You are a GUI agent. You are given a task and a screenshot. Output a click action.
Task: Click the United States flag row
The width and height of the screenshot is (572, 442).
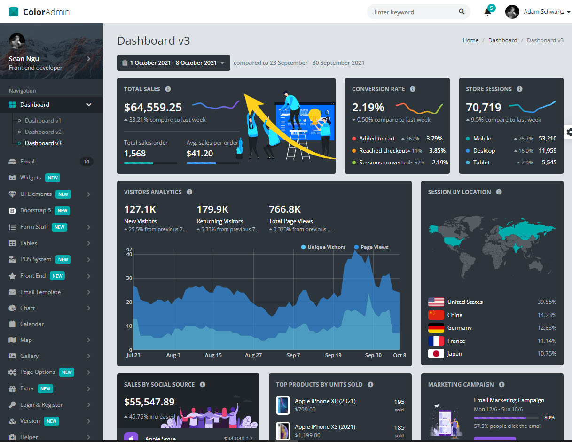492,302
